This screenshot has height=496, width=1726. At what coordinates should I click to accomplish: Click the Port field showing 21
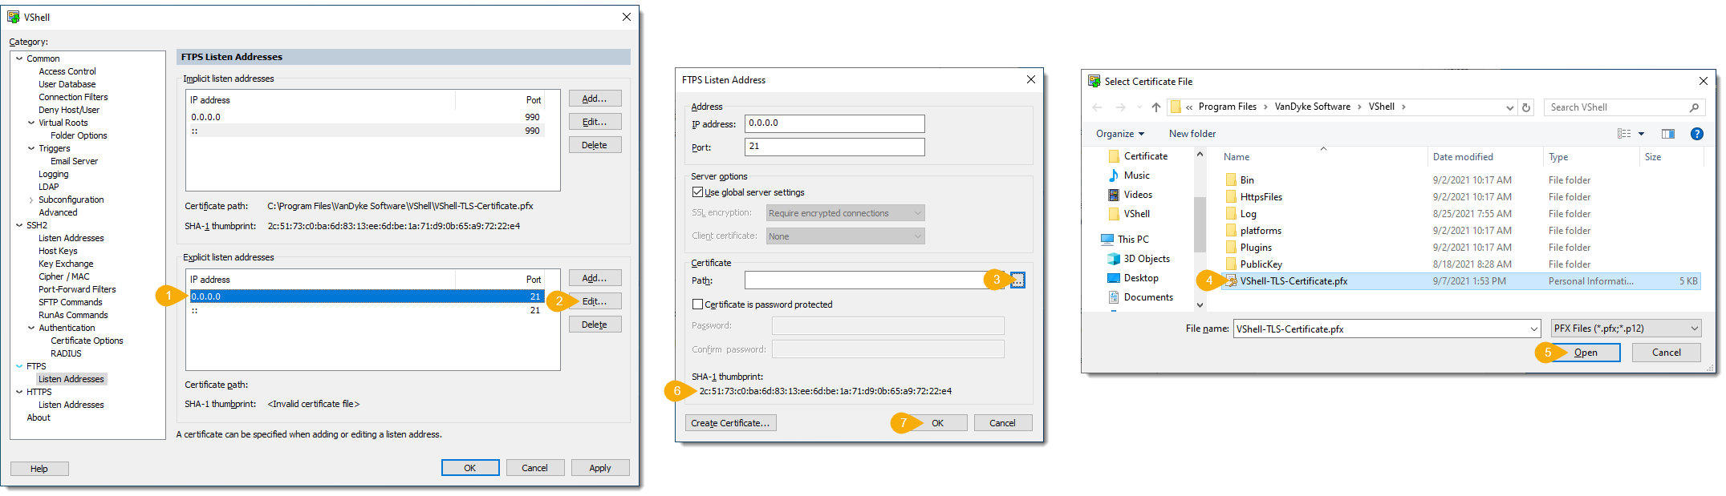point(835,147)
